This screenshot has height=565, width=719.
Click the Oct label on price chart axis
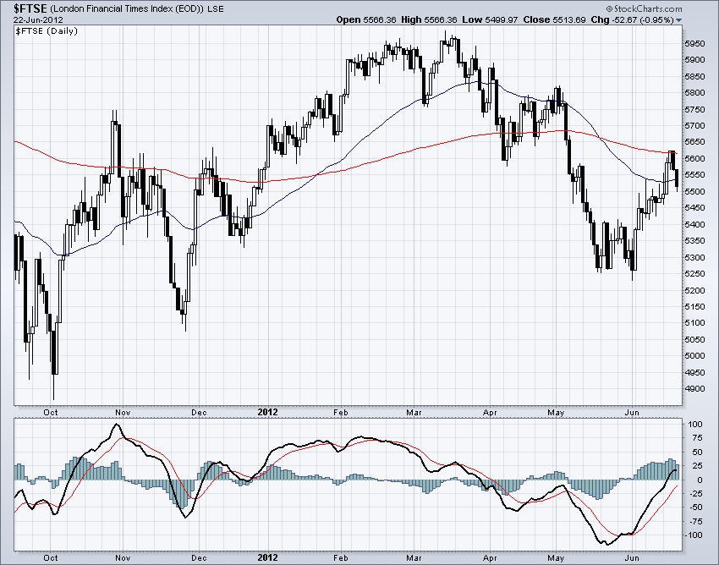(x=51, y=412)
